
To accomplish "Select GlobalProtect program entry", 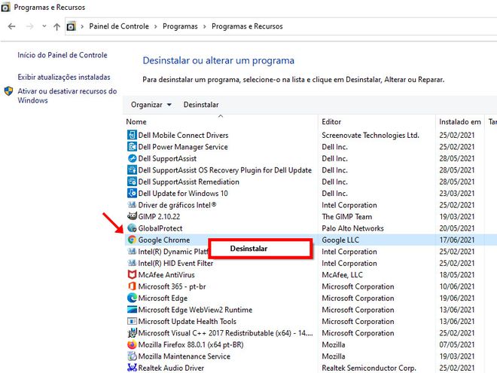I will click(160, 228).
